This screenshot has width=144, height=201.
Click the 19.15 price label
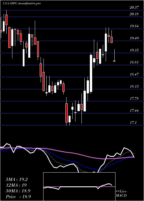[134, 50]
